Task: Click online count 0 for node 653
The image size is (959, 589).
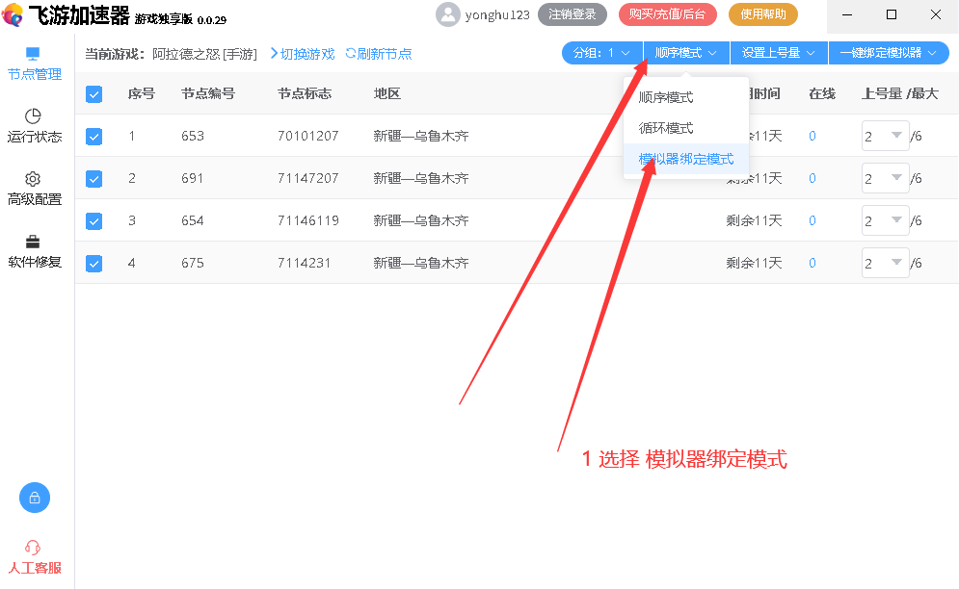Action: [812, 137]
